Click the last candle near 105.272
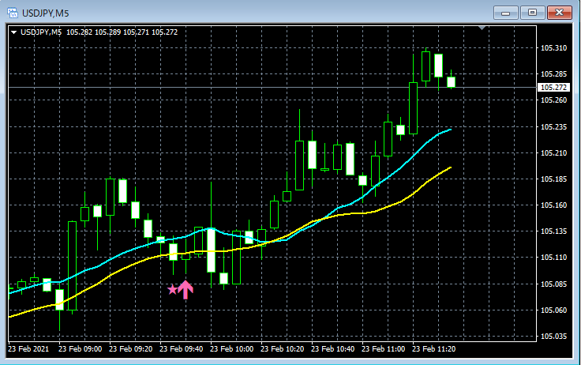This screenshot has height=365, width=581. point(451,82)
